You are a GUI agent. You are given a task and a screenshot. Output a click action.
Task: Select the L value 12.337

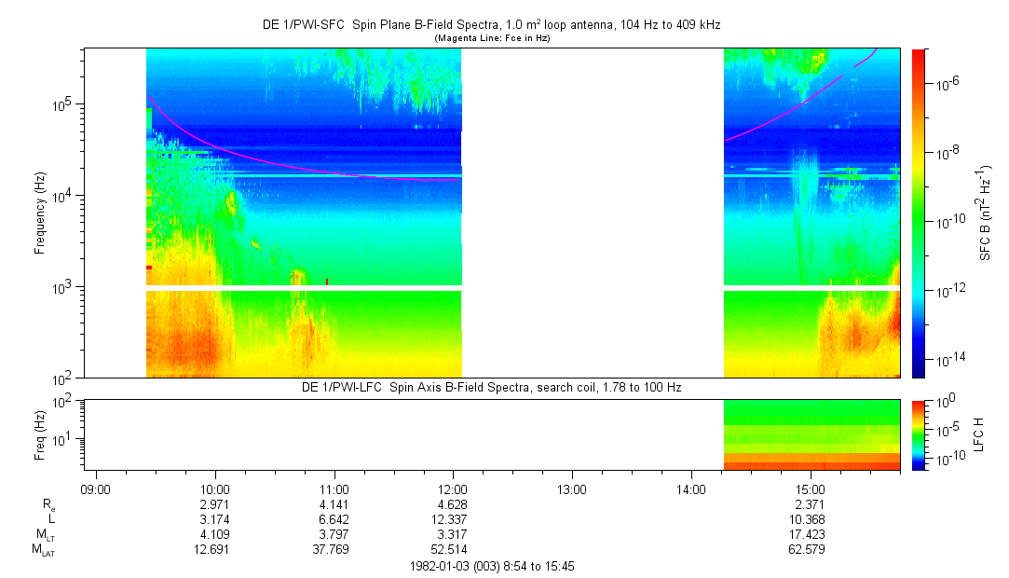pos(453,518)
